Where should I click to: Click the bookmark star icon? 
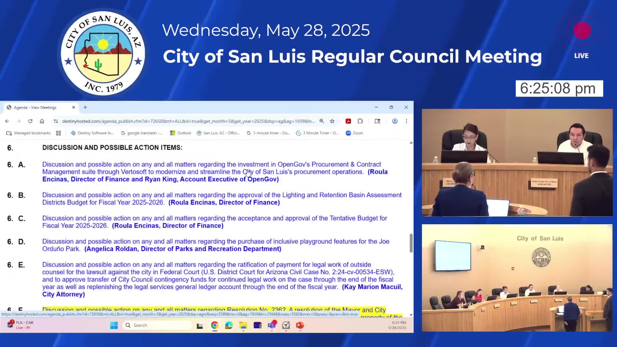(333, 121)
